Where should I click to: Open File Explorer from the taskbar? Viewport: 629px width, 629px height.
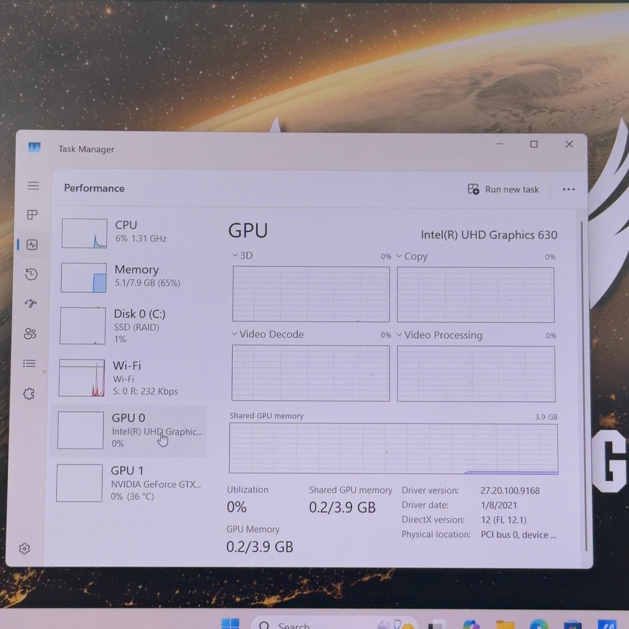click(x=505, y=624)
